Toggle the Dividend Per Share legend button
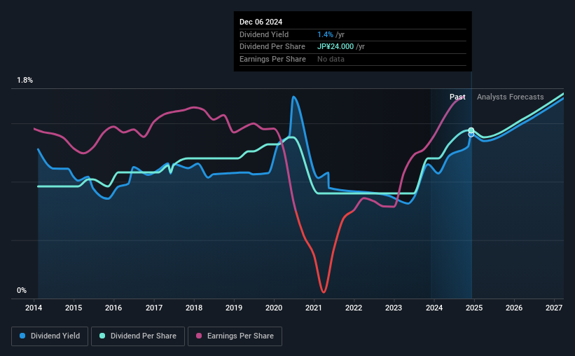This screenshot has width=575, height=356. pos(138,336)
